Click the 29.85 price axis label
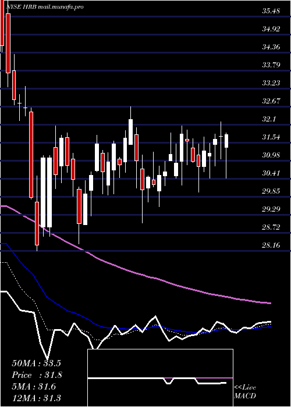The image size is (291, 407). pyautogui.click(x=271, y=191)
